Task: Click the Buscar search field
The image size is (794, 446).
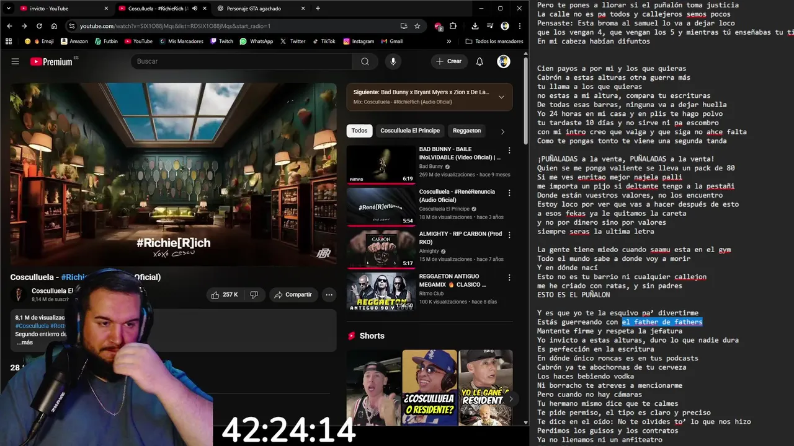Action: click(x=241, y=61)
